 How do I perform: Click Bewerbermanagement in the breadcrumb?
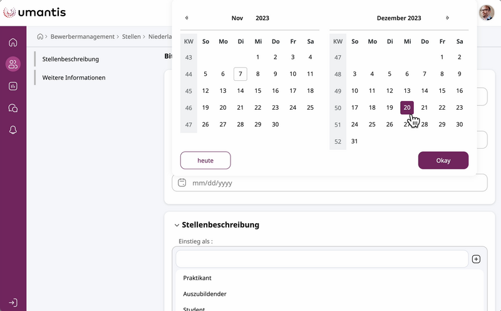83,37
